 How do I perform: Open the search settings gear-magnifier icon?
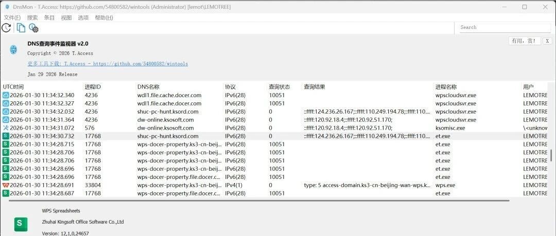33,28
